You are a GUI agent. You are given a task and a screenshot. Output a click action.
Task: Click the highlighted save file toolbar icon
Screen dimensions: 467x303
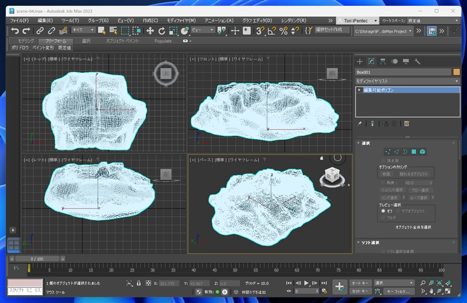[431, 31]
